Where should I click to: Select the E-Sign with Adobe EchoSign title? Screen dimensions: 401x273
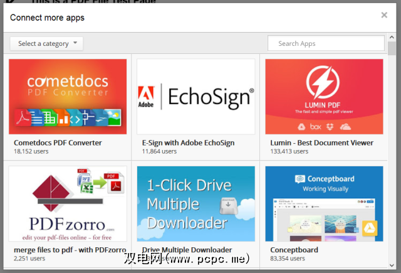188,142
